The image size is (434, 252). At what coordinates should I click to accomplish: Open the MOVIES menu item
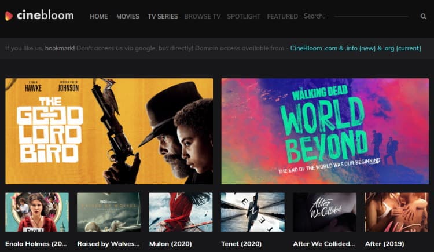click(128, 16)
